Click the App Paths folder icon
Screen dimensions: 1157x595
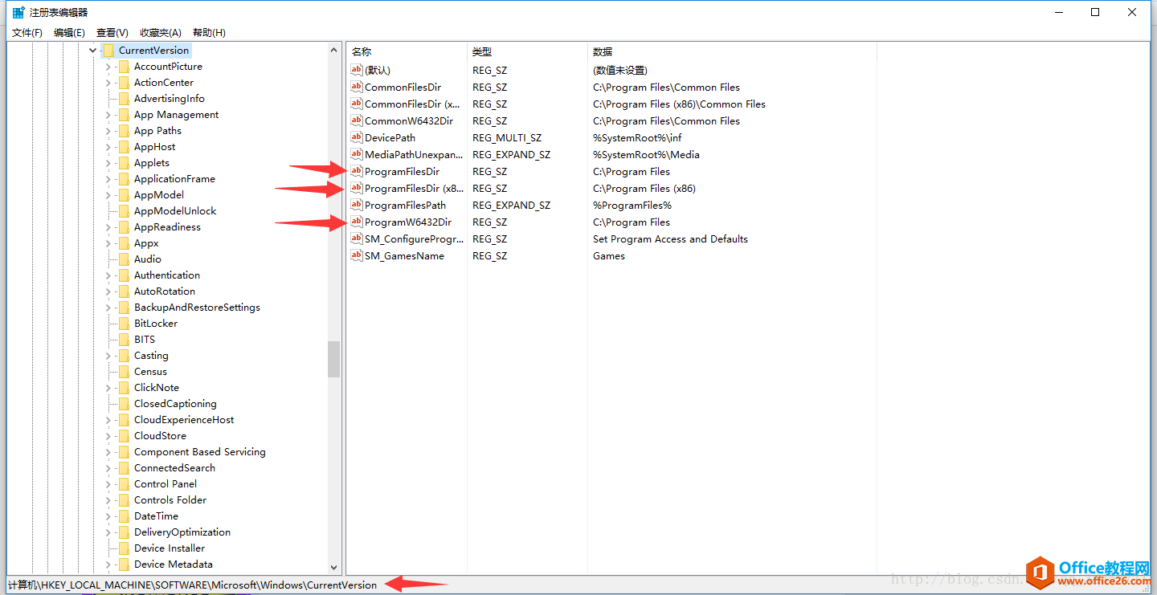point(124,131)
